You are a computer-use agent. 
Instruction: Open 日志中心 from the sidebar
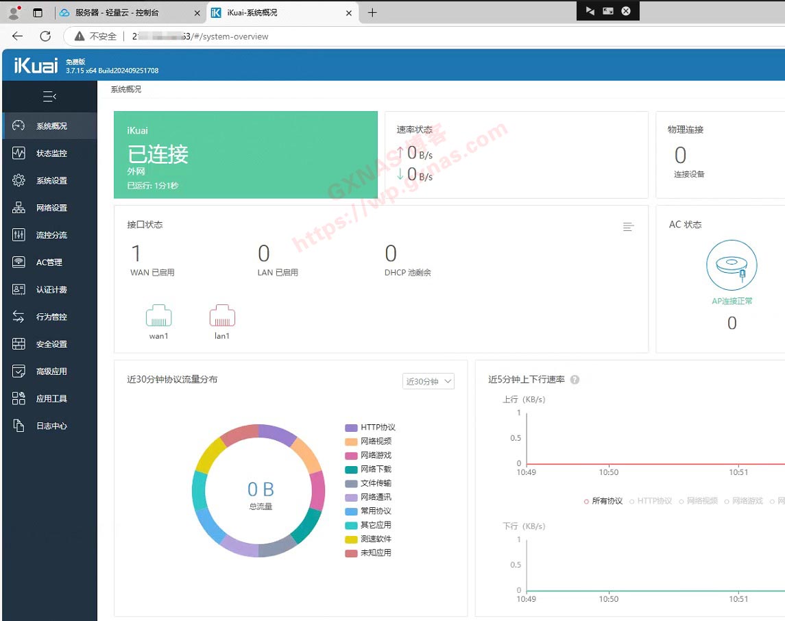tap(51, 426)
